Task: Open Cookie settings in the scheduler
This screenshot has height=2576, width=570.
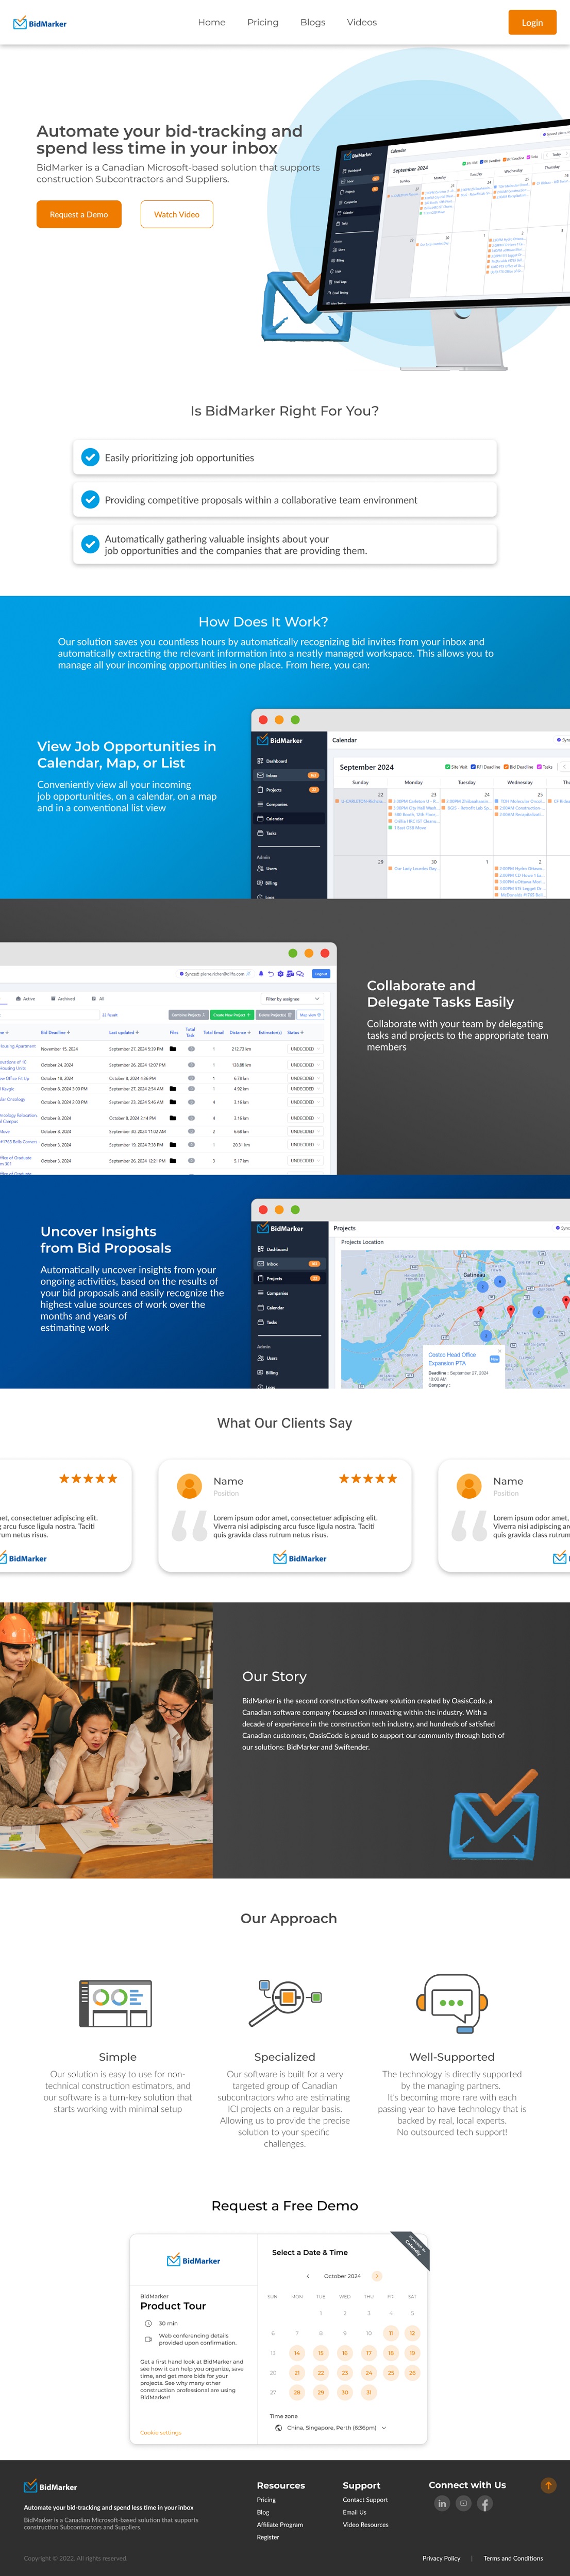Action: pyautogui.click(x=161, y=2432)
